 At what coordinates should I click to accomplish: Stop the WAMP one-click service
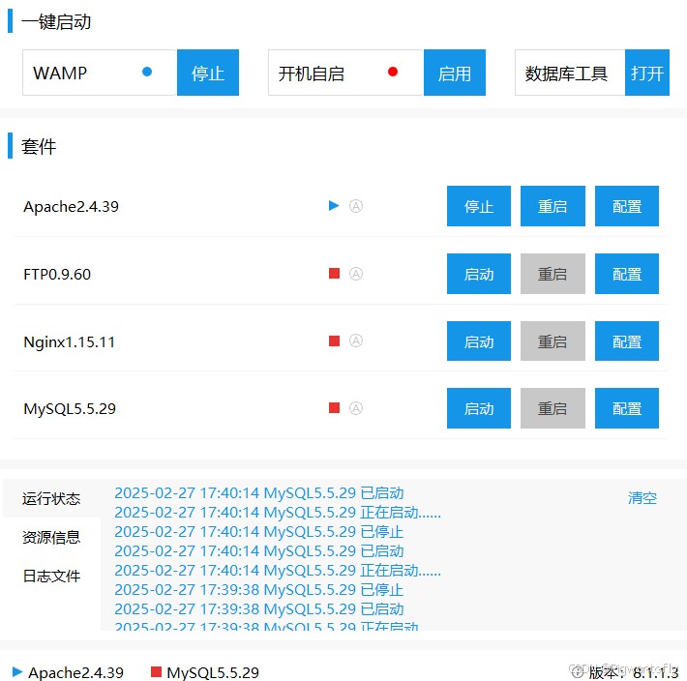pos(208,73)
